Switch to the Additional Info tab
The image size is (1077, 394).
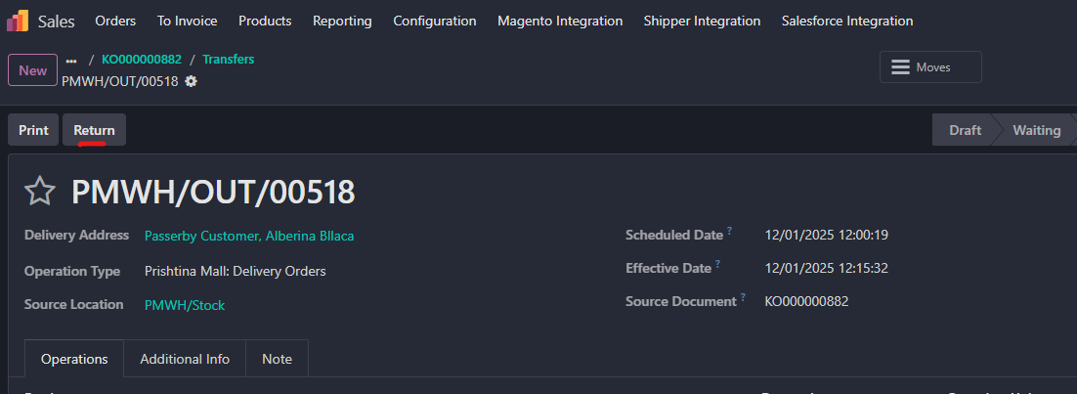click(x=185, y=359)
